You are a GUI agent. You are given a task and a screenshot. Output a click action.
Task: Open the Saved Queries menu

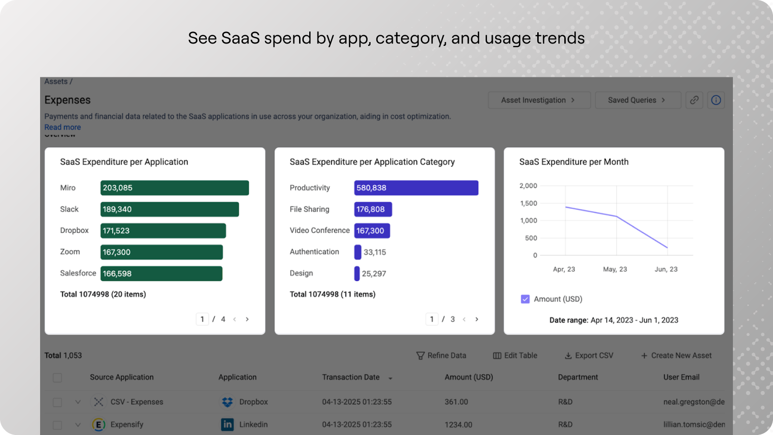(x=637, y=100)
